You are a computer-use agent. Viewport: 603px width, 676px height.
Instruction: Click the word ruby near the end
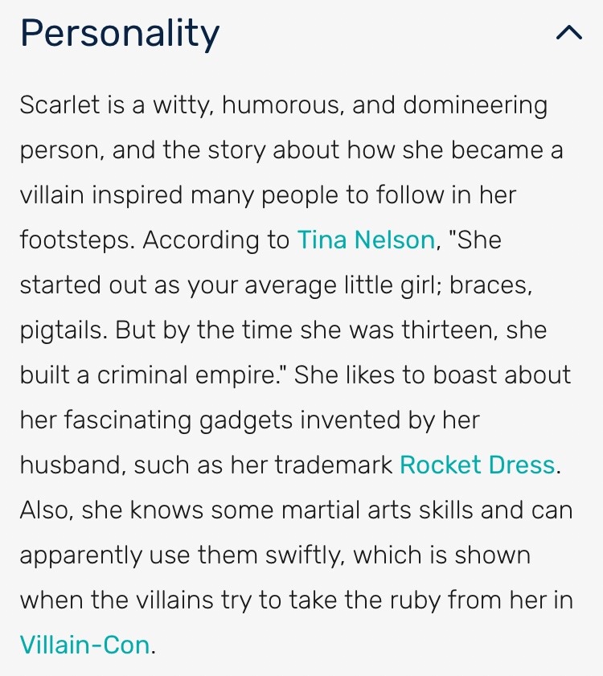pos(415,601)
